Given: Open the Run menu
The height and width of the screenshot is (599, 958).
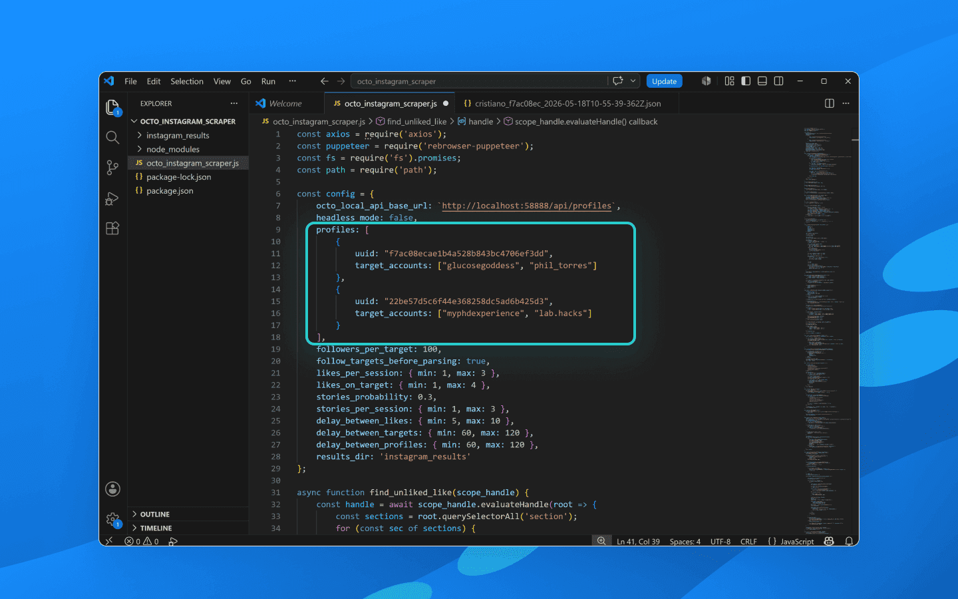Looking at the screenshot, I should [x=268, y=81].
